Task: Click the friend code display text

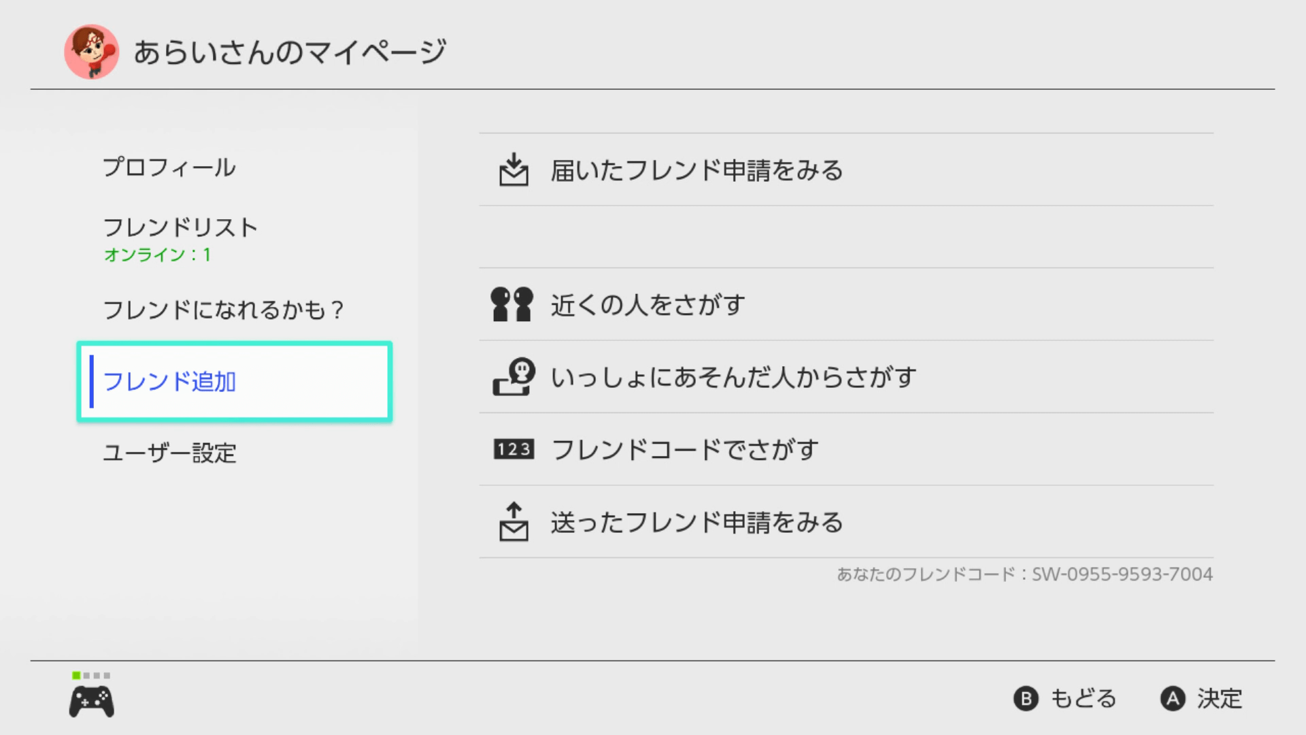Action: tap(1022, 574)
